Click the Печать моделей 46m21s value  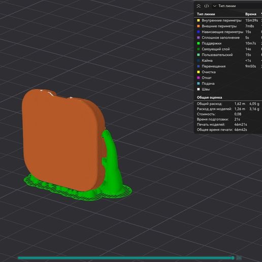coord(241,124)
